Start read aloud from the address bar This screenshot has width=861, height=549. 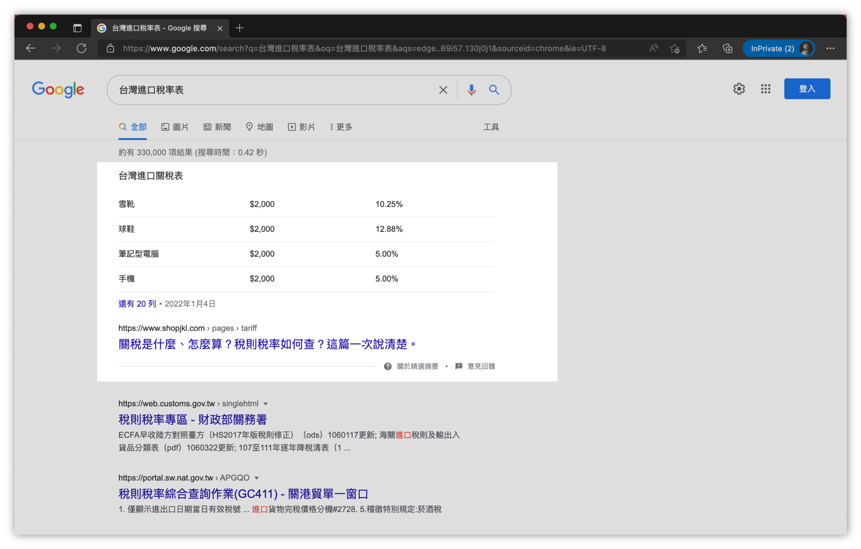coord(653,48)
